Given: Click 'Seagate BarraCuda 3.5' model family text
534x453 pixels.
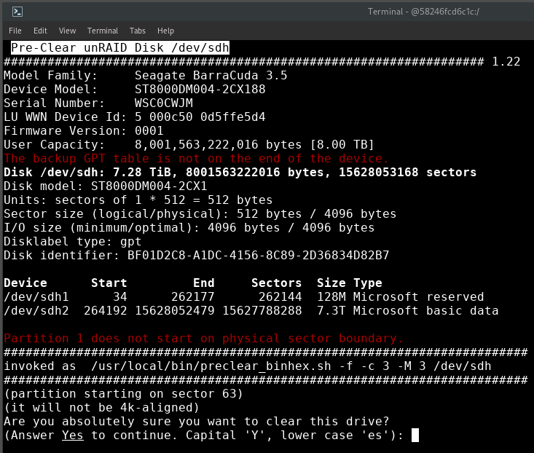Looking at the screenshot, I should point(211,75).
